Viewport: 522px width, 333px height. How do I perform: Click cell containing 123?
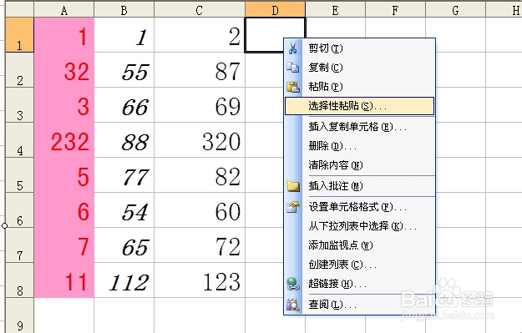pos(200,280)
